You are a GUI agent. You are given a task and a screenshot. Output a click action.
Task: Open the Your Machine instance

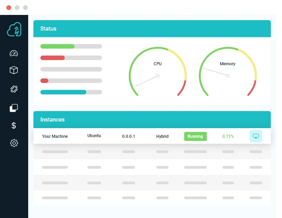pos(55,136)
